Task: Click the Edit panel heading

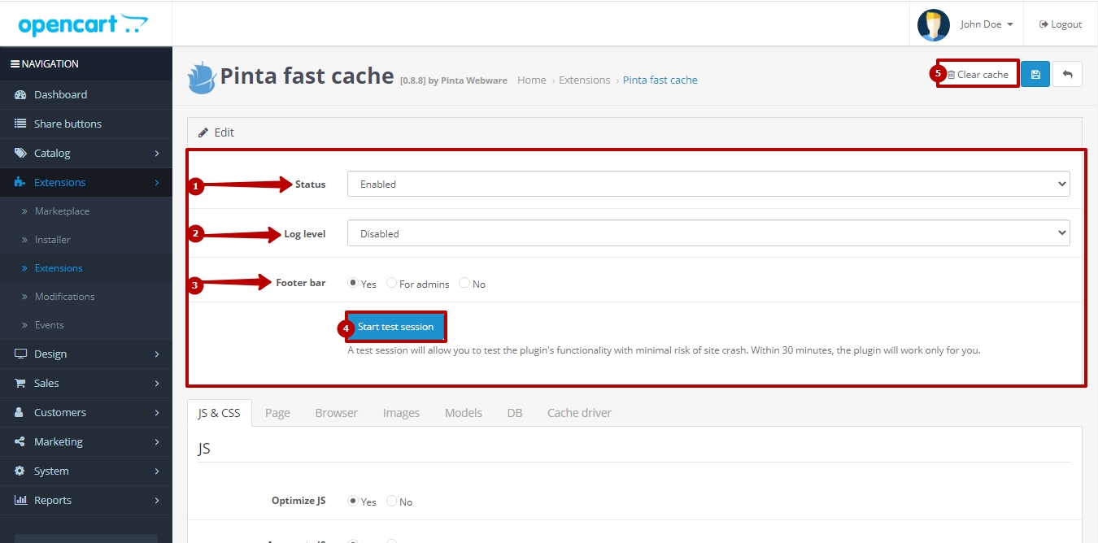Action: tap(634, 132)
